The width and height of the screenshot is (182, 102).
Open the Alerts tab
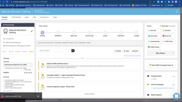(x=27, y=17)
